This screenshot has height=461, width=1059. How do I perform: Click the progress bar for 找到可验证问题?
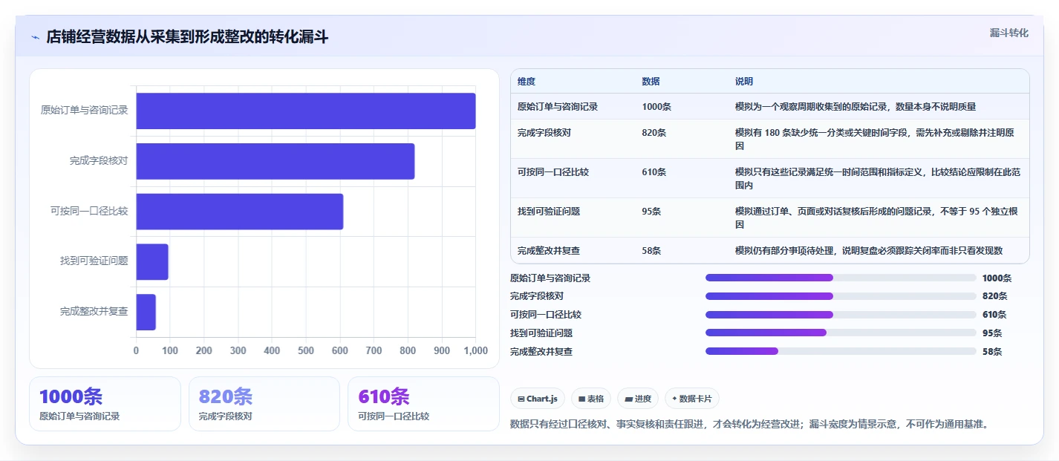(841, 333)
